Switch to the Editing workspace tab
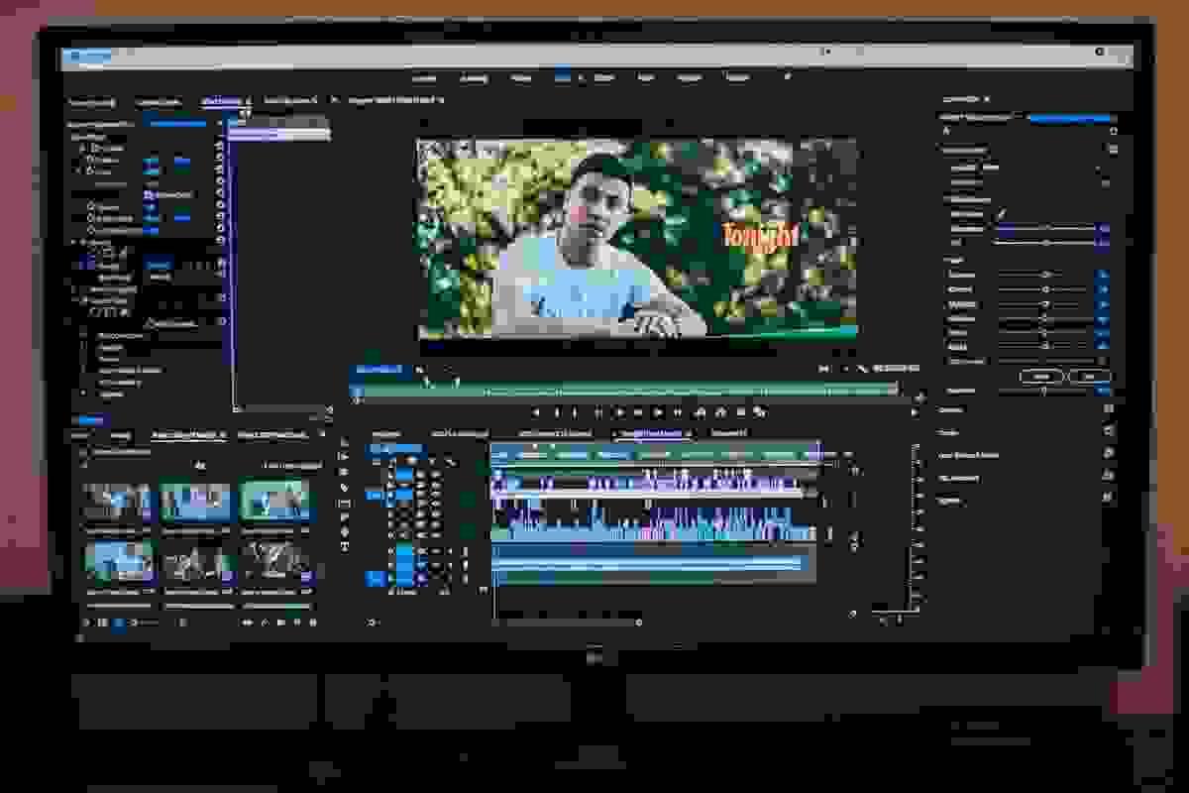Viewport: 1189px width, 793px height. pyautogui.click(x=520, y=77)
